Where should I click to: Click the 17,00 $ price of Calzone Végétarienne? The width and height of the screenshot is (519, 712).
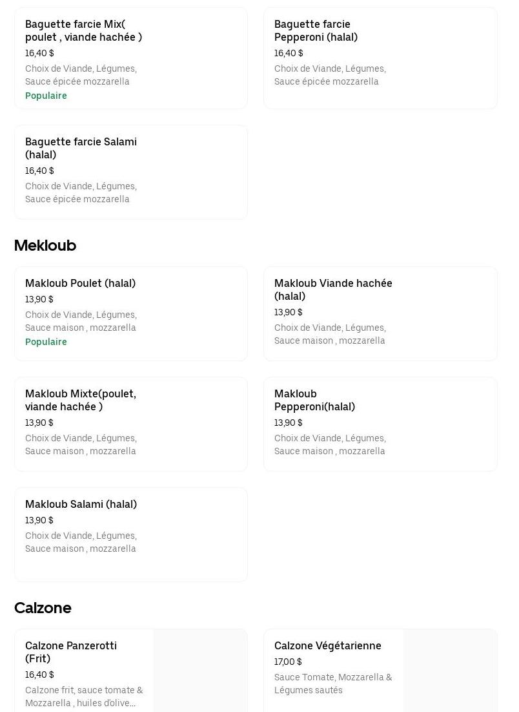point(288,662)
